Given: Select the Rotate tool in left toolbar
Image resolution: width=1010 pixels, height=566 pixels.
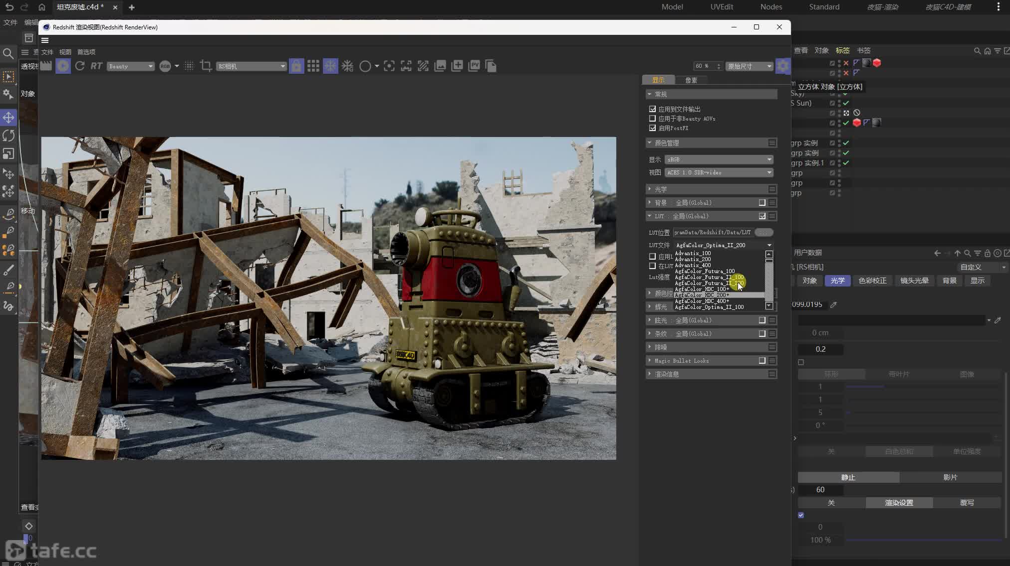Looking at the screenshot, I should (8, 136).
